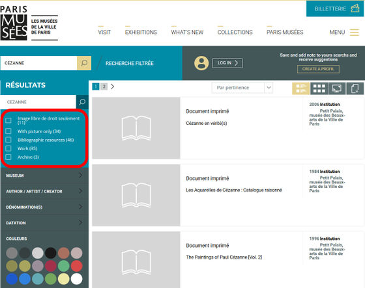Click the top CEZANNE search field
The width and height of the screenshot is (365, 288).
tap(38, 63)
